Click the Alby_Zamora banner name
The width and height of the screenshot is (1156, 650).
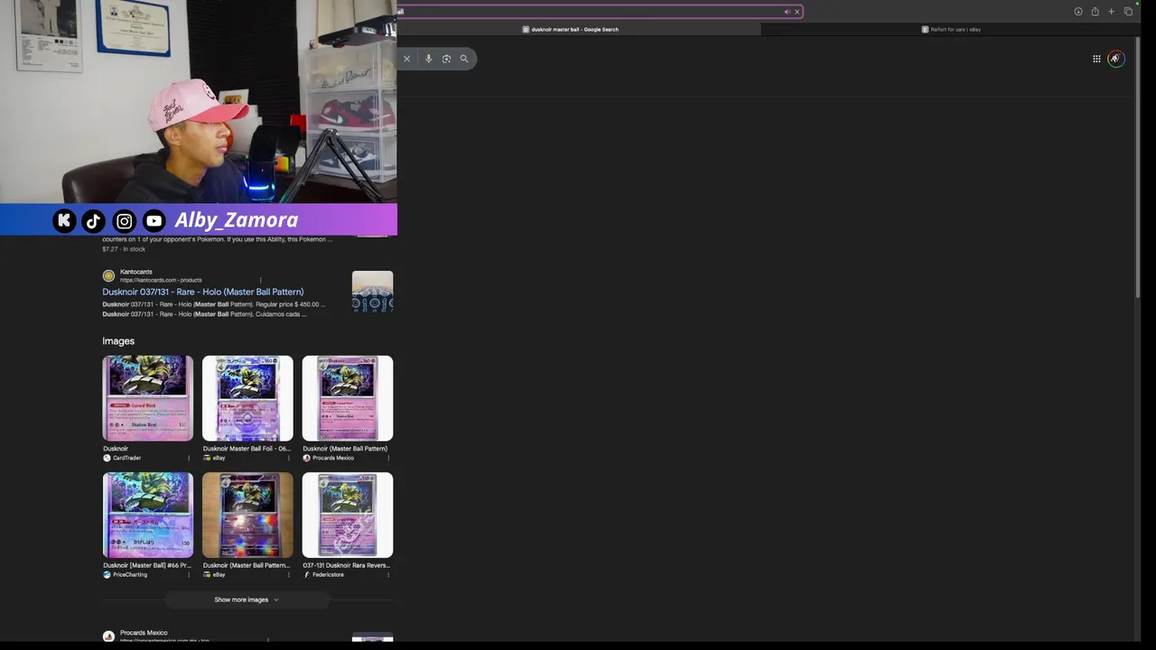[x=236, y=220]
